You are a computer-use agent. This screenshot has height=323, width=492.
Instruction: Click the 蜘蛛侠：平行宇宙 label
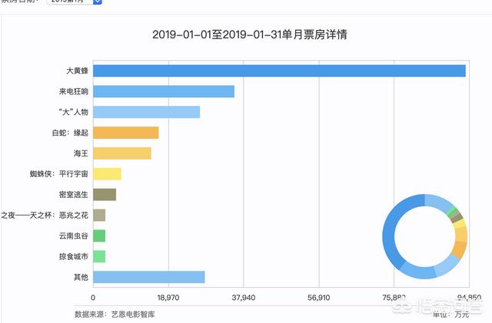59,174
